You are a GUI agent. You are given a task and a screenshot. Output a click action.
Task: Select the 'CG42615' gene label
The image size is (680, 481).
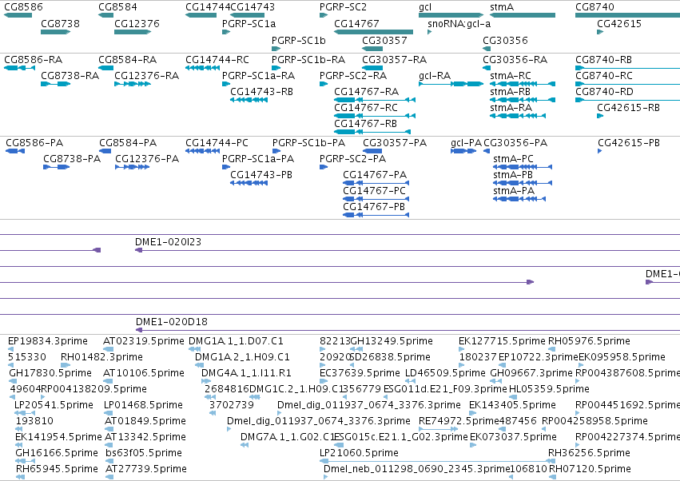[x=619, y=23]
